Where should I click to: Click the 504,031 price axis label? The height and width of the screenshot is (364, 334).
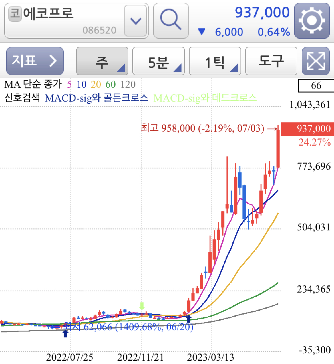[313, 227]
